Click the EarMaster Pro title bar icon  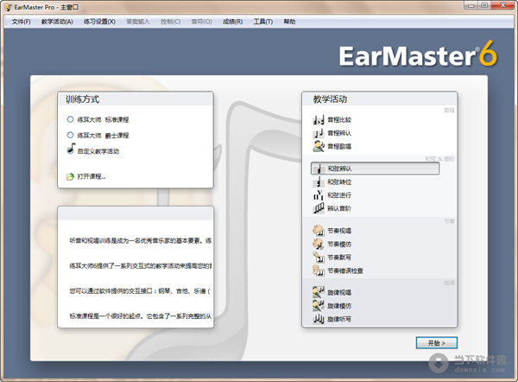point(9,7)
